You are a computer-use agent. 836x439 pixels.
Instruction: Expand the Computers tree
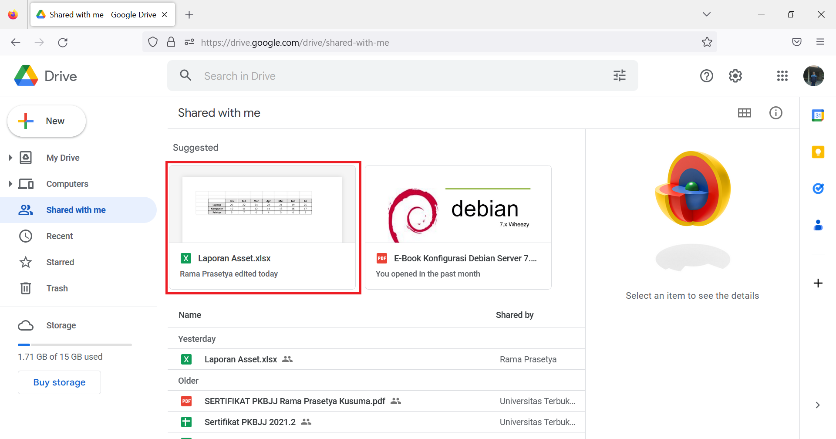(x=10, y=184)
